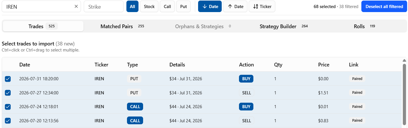This screenshot has height=128, width=408.
Task: Uncheck the 2026-07-31 18:20:00 trade
Action: (x=8, y=79)
